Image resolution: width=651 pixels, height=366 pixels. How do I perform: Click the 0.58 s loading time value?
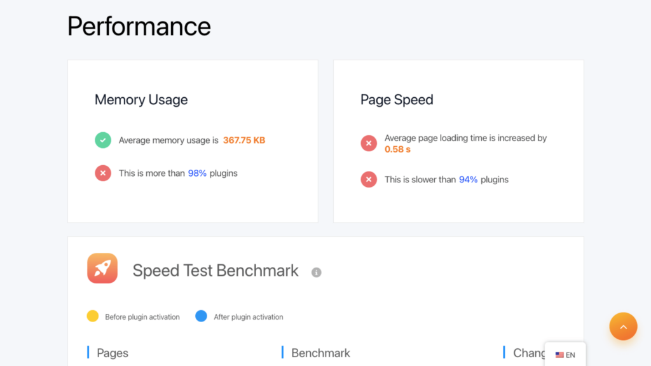click(397, 149)
